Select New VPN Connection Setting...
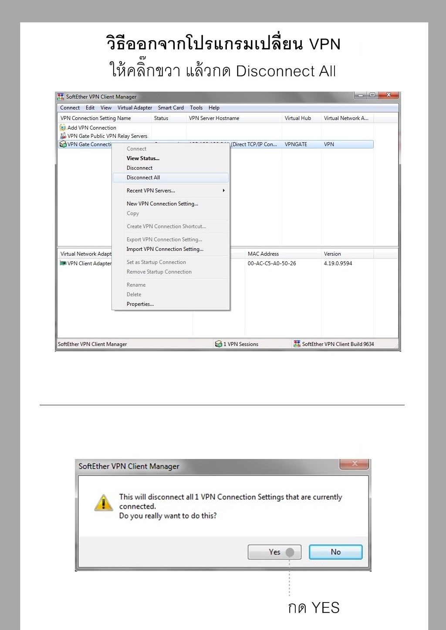This screenshot has width=446, height=630. (x=170, y=204)
